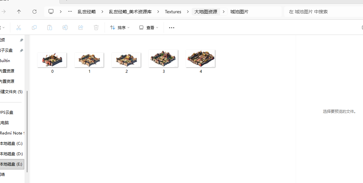The width and height of the screenshot is (363, 183).
Task: Select the image thumbnail named 4
Action: coord(200,59)
